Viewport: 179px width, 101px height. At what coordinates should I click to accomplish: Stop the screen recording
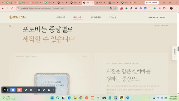pos(19,90)
